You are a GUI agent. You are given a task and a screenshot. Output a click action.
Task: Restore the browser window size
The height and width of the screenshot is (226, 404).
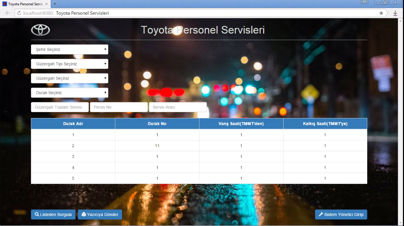pos(386,2)
